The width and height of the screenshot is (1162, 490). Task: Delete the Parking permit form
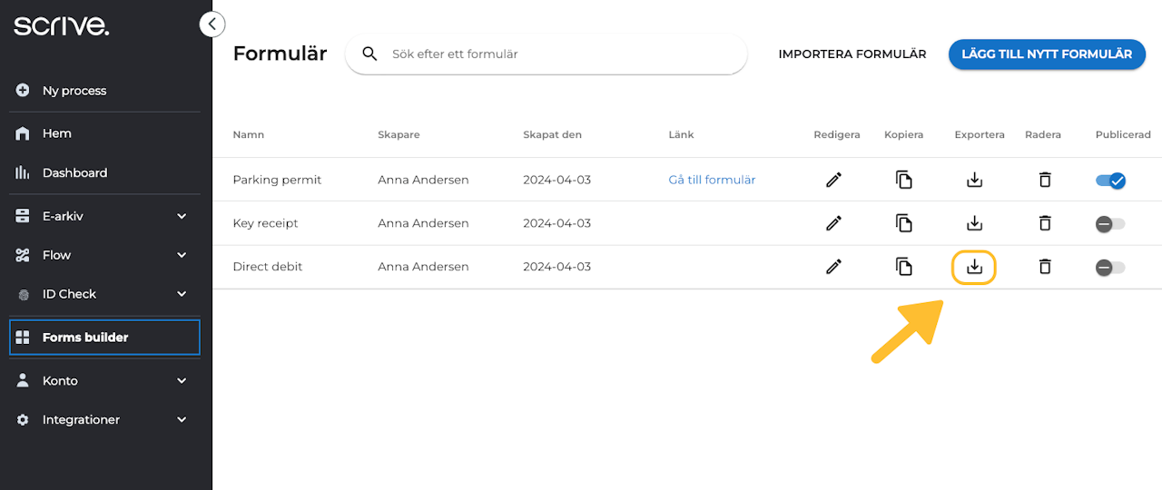click(x=1045, y=180)
